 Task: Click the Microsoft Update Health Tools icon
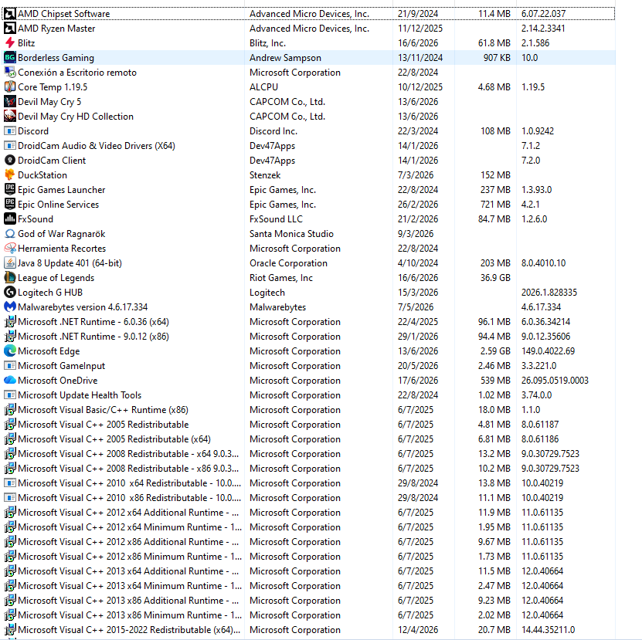coord(10,395)
